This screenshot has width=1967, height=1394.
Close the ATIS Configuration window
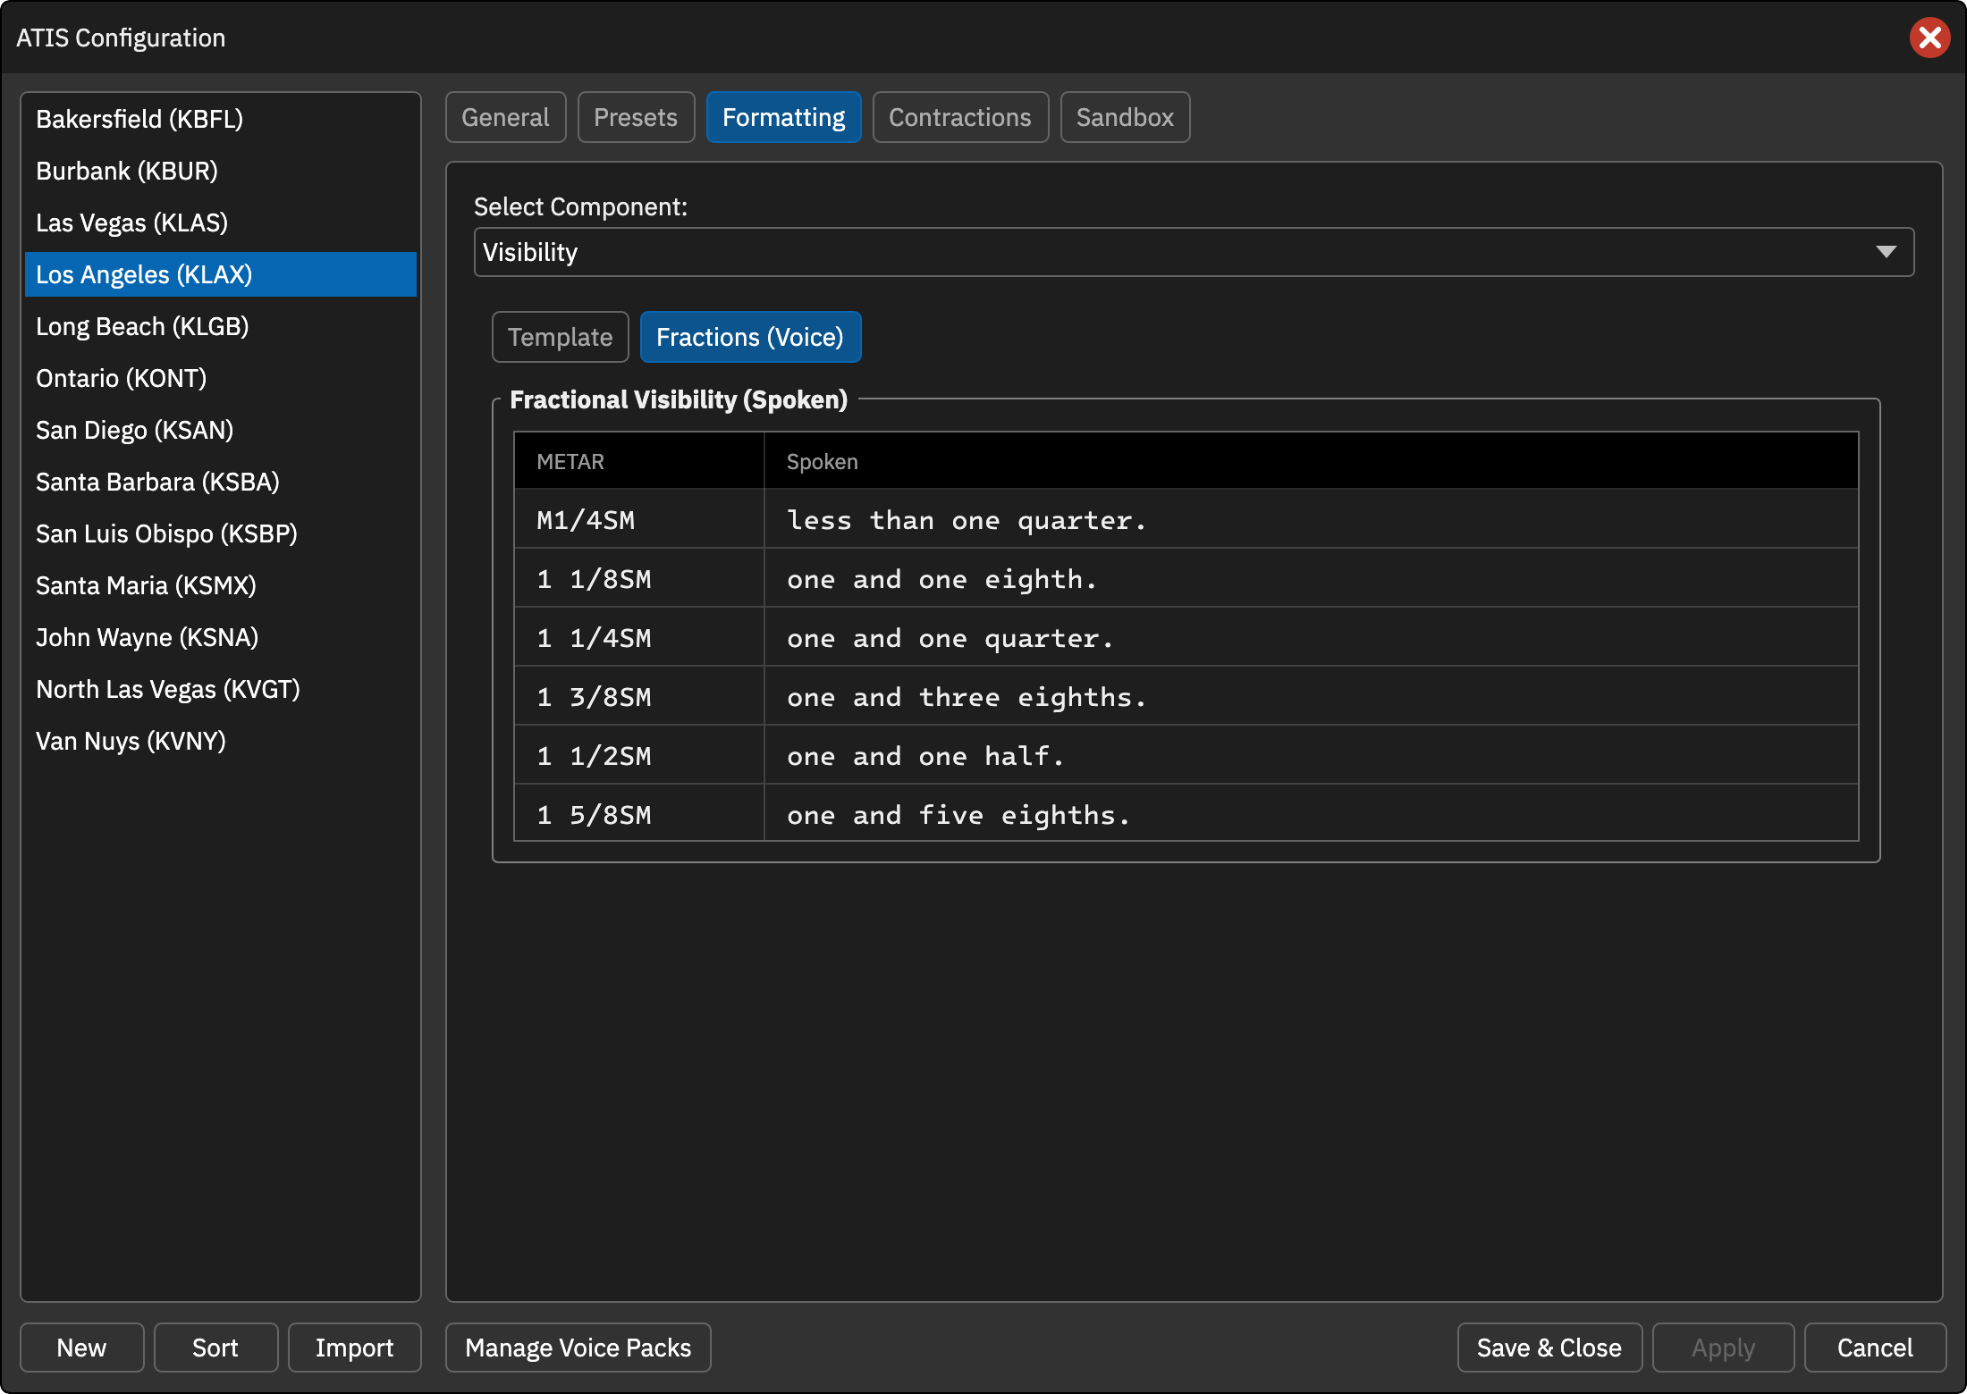pos(1929,38)
